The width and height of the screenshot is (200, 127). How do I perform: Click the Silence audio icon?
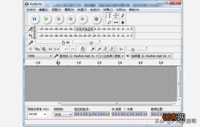(x=57, y=49)
